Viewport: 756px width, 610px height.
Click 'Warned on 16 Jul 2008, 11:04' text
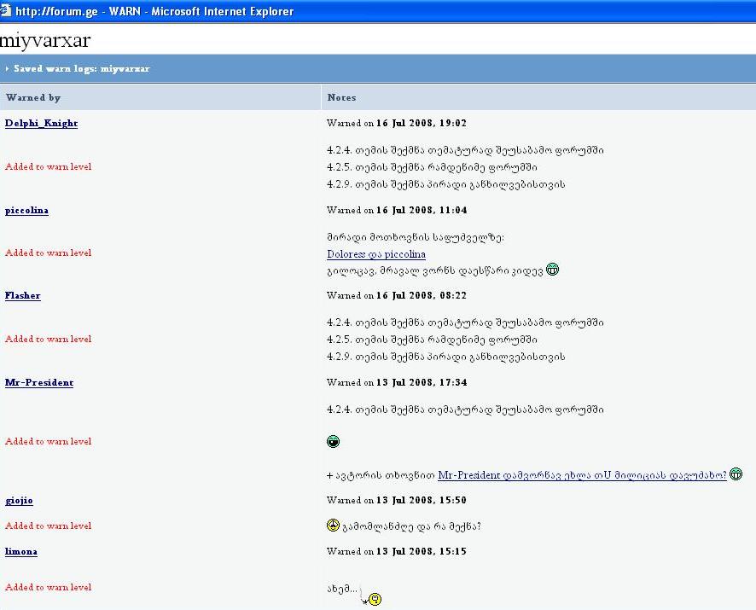(396, 210)
